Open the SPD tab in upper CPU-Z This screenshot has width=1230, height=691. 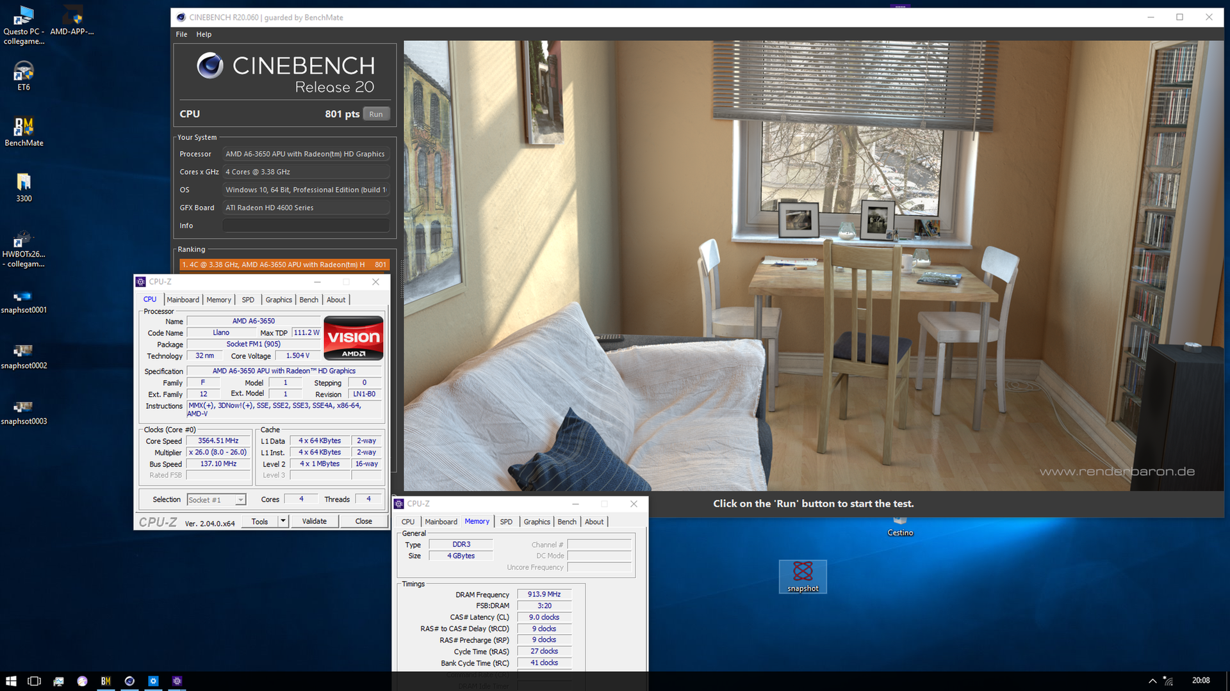pos(248,299)
